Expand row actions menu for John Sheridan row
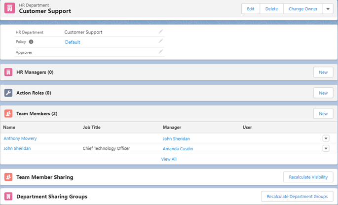 click(x=326, y=148)
